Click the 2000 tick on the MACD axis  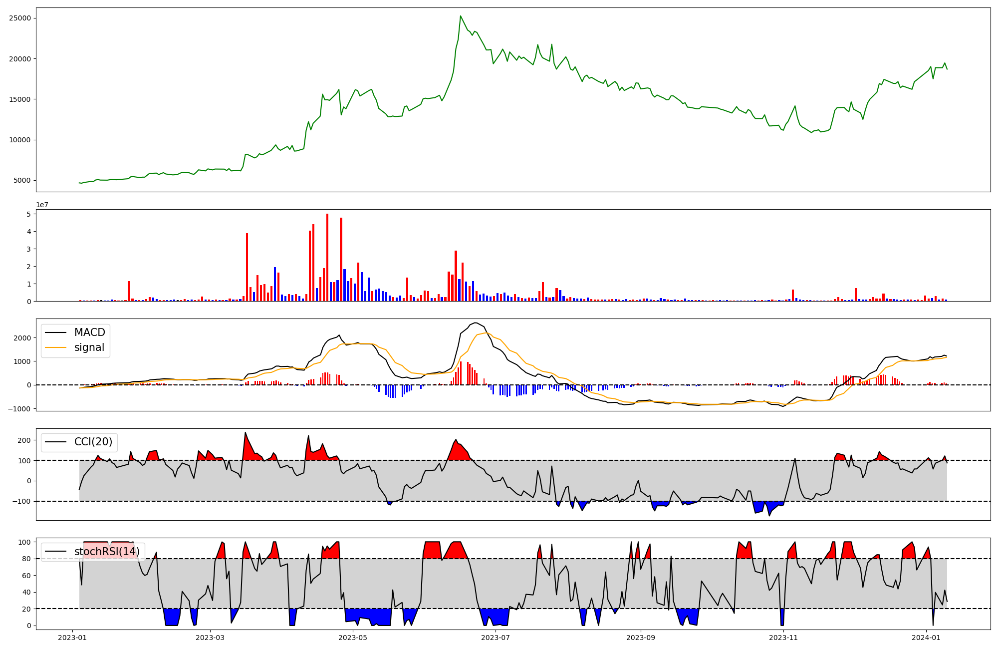(x=22, y=338)
